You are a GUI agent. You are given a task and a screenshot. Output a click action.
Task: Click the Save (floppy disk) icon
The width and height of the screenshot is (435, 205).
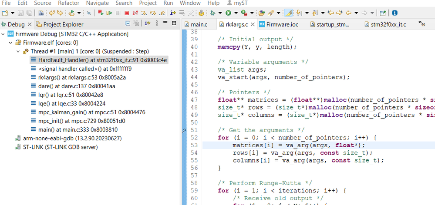(x=20, y=13)
